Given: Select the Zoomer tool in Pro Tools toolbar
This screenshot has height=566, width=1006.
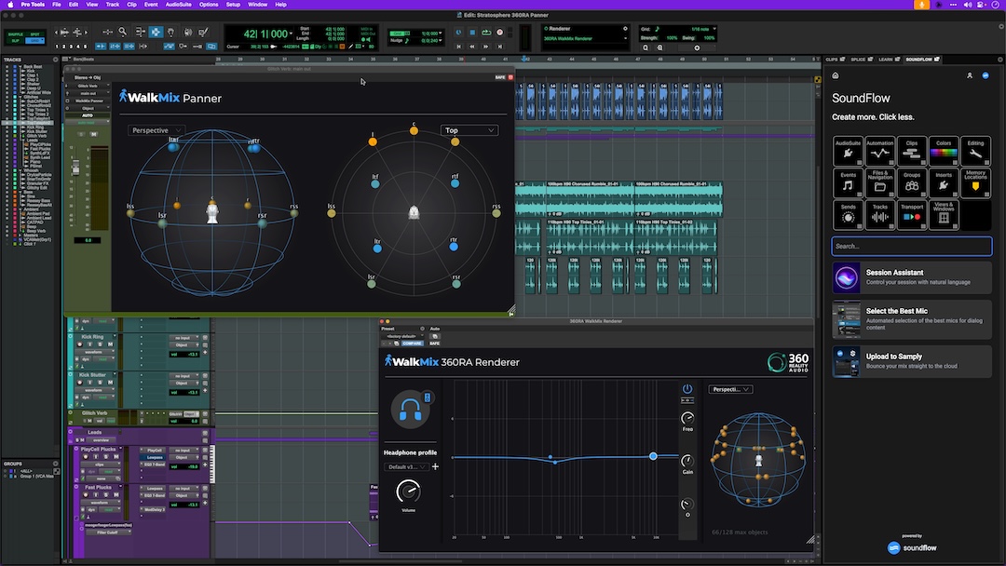Looking at the screenshot, I should pos(122,32).
